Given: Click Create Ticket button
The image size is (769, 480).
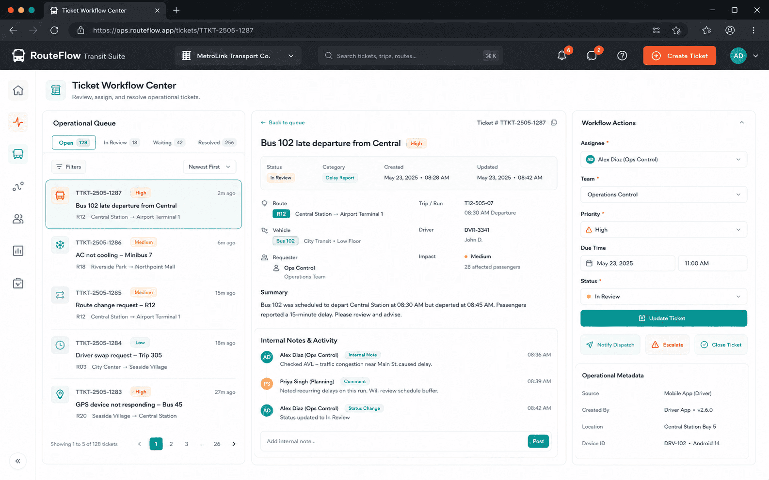Looking at the screenshot, I should [x=679, y=56].
